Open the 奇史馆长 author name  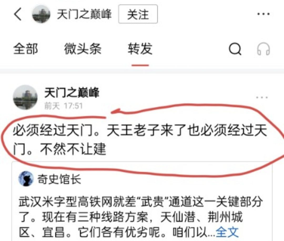click(59, 179)
